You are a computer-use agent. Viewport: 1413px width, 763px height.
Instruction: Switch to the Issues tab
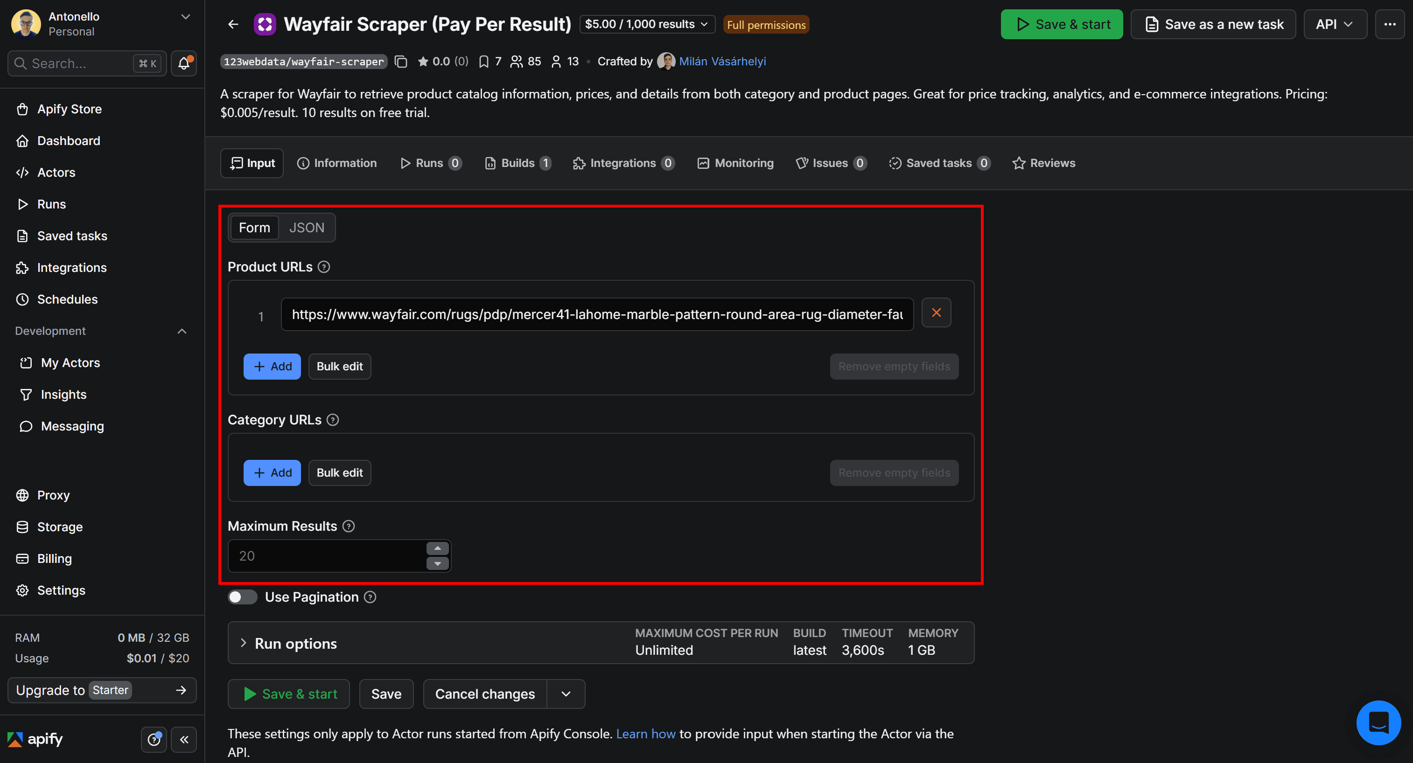[x=831, y=163]
